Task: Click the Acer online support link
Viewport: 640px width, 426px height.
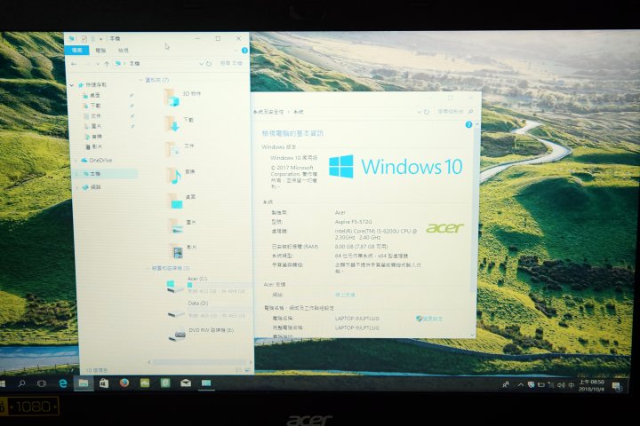Action: point(345,295)
